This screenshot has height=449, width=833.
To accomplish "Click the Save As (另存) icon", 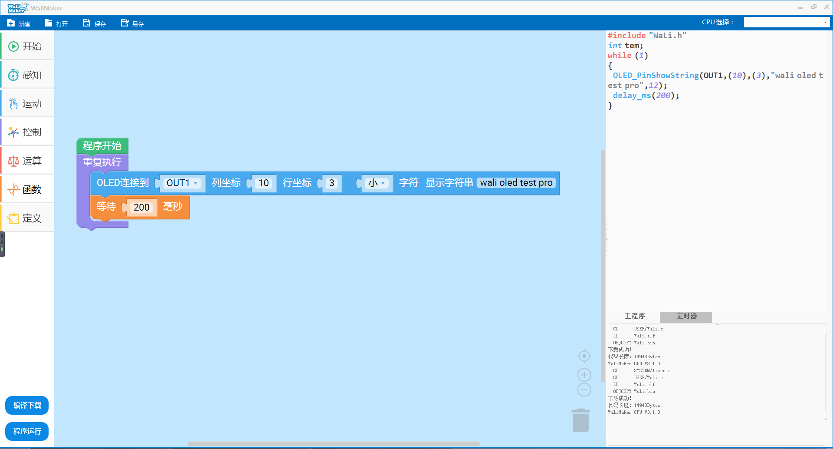I will pyautogui.click(x=125, y=23).
